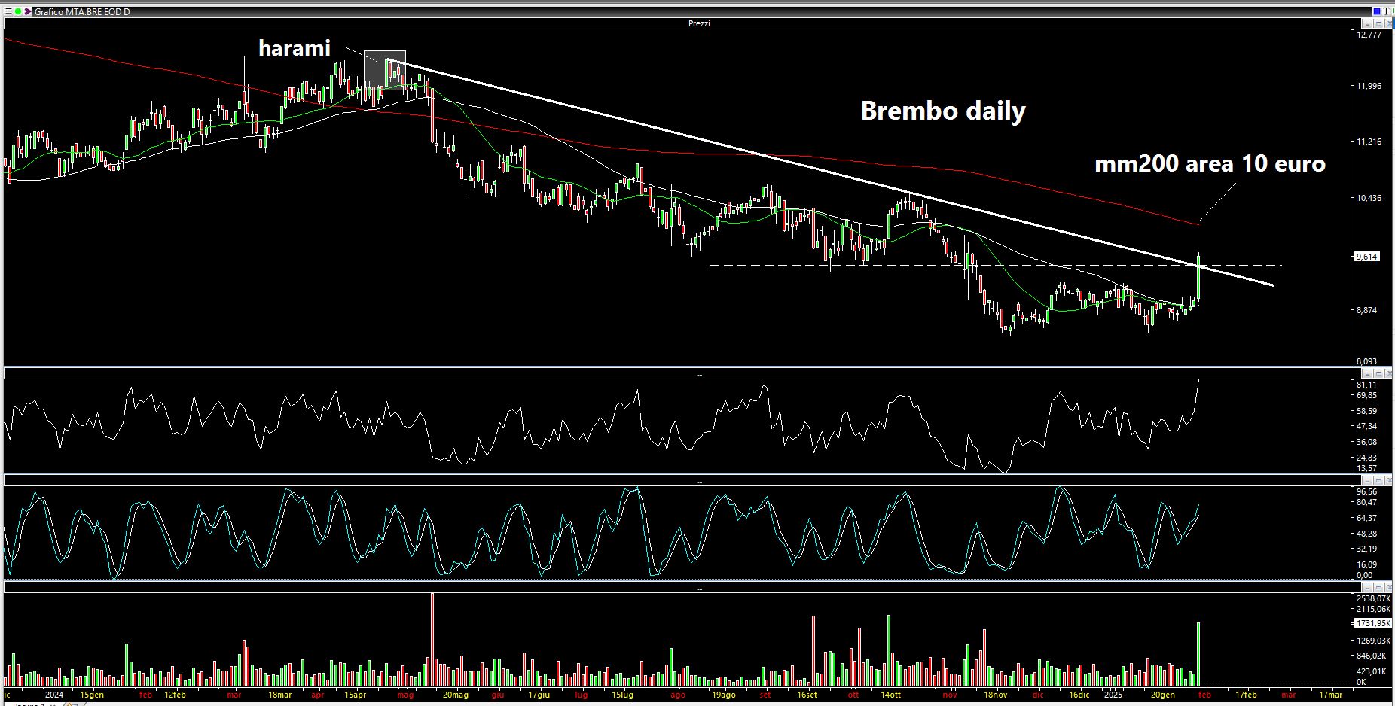1395x706 pixels.
Task: Minimize the volume pane
Action: (x=1368, y=586)
